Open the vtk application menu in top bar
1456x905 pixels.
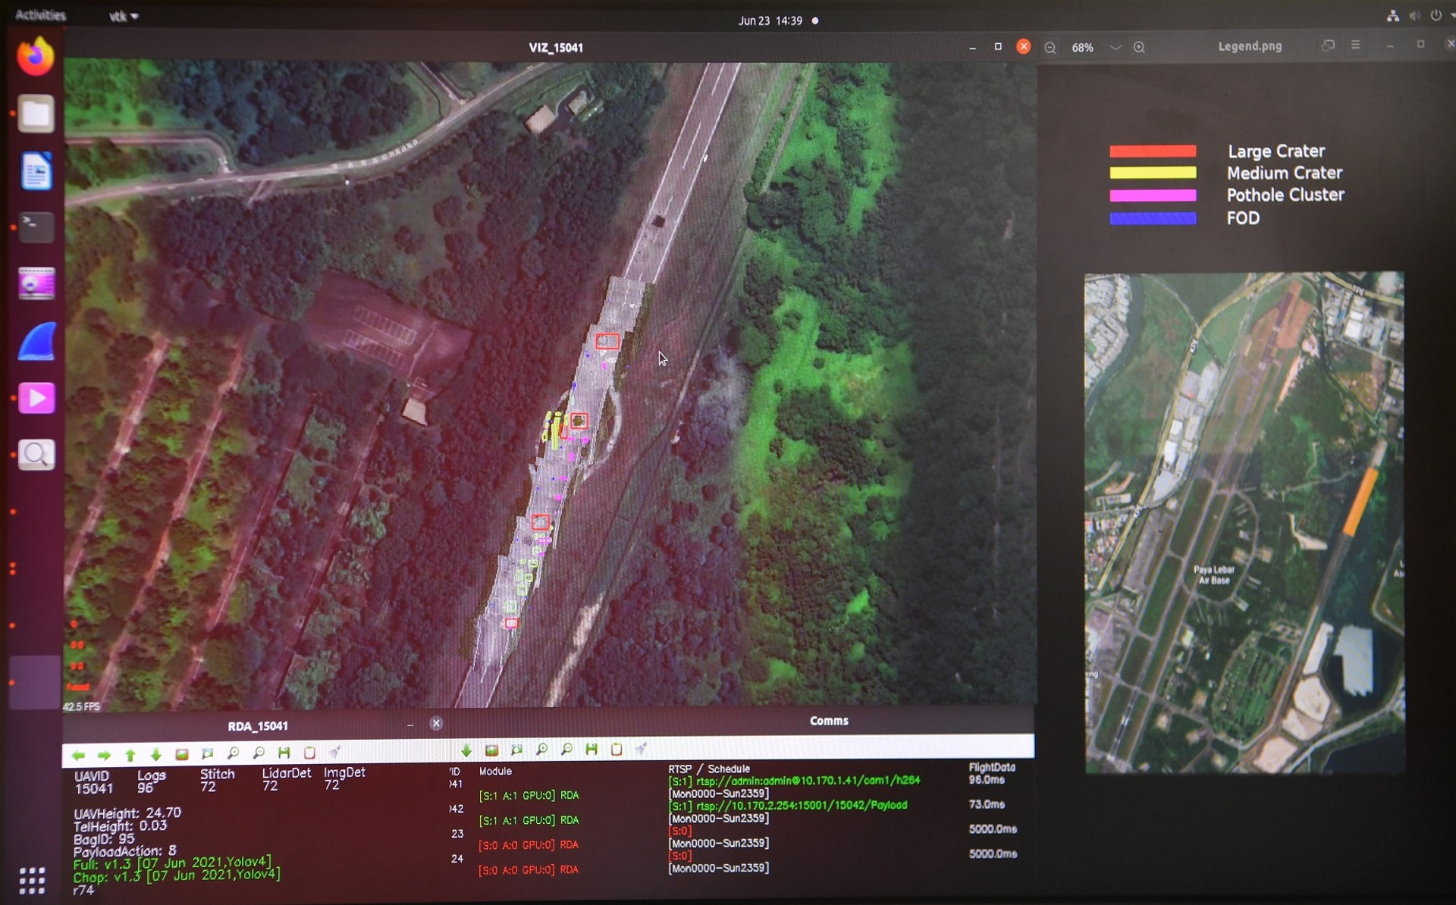pos(124,16)
